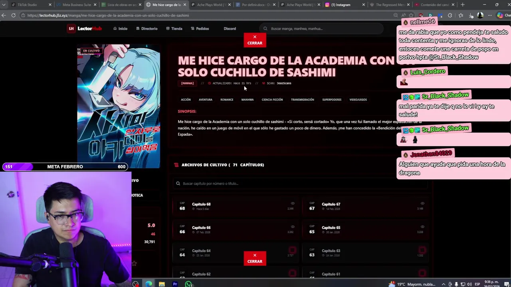
Task: Click the top CERRAR ad close button
Action: coord(255,40)
